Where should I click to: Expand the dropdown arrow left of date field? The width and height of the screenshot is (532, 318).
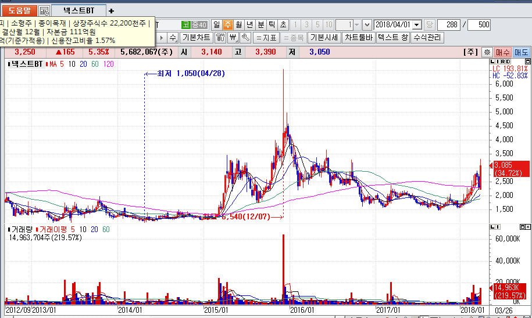click(367, 24)
